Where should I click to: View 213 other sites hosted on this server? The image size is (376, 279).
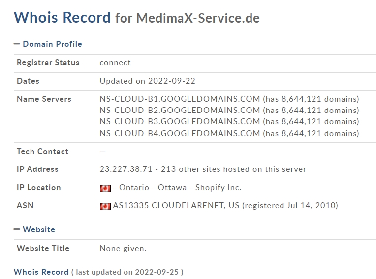pyautogui.click(x=234, y=169)
